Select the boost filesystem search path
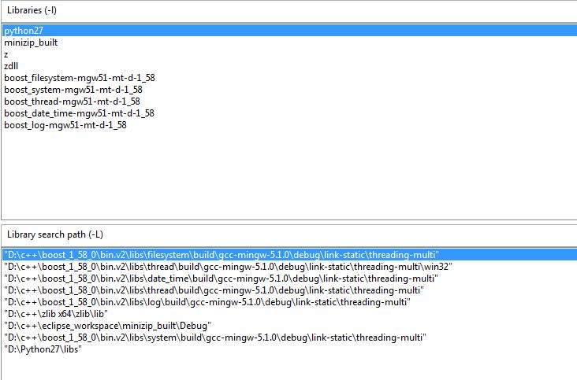 (x=290, y=255)
